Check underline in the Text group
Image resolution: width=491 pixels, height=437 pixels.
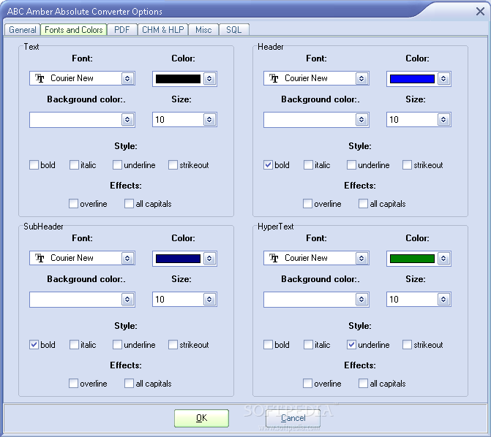point(117,165)
